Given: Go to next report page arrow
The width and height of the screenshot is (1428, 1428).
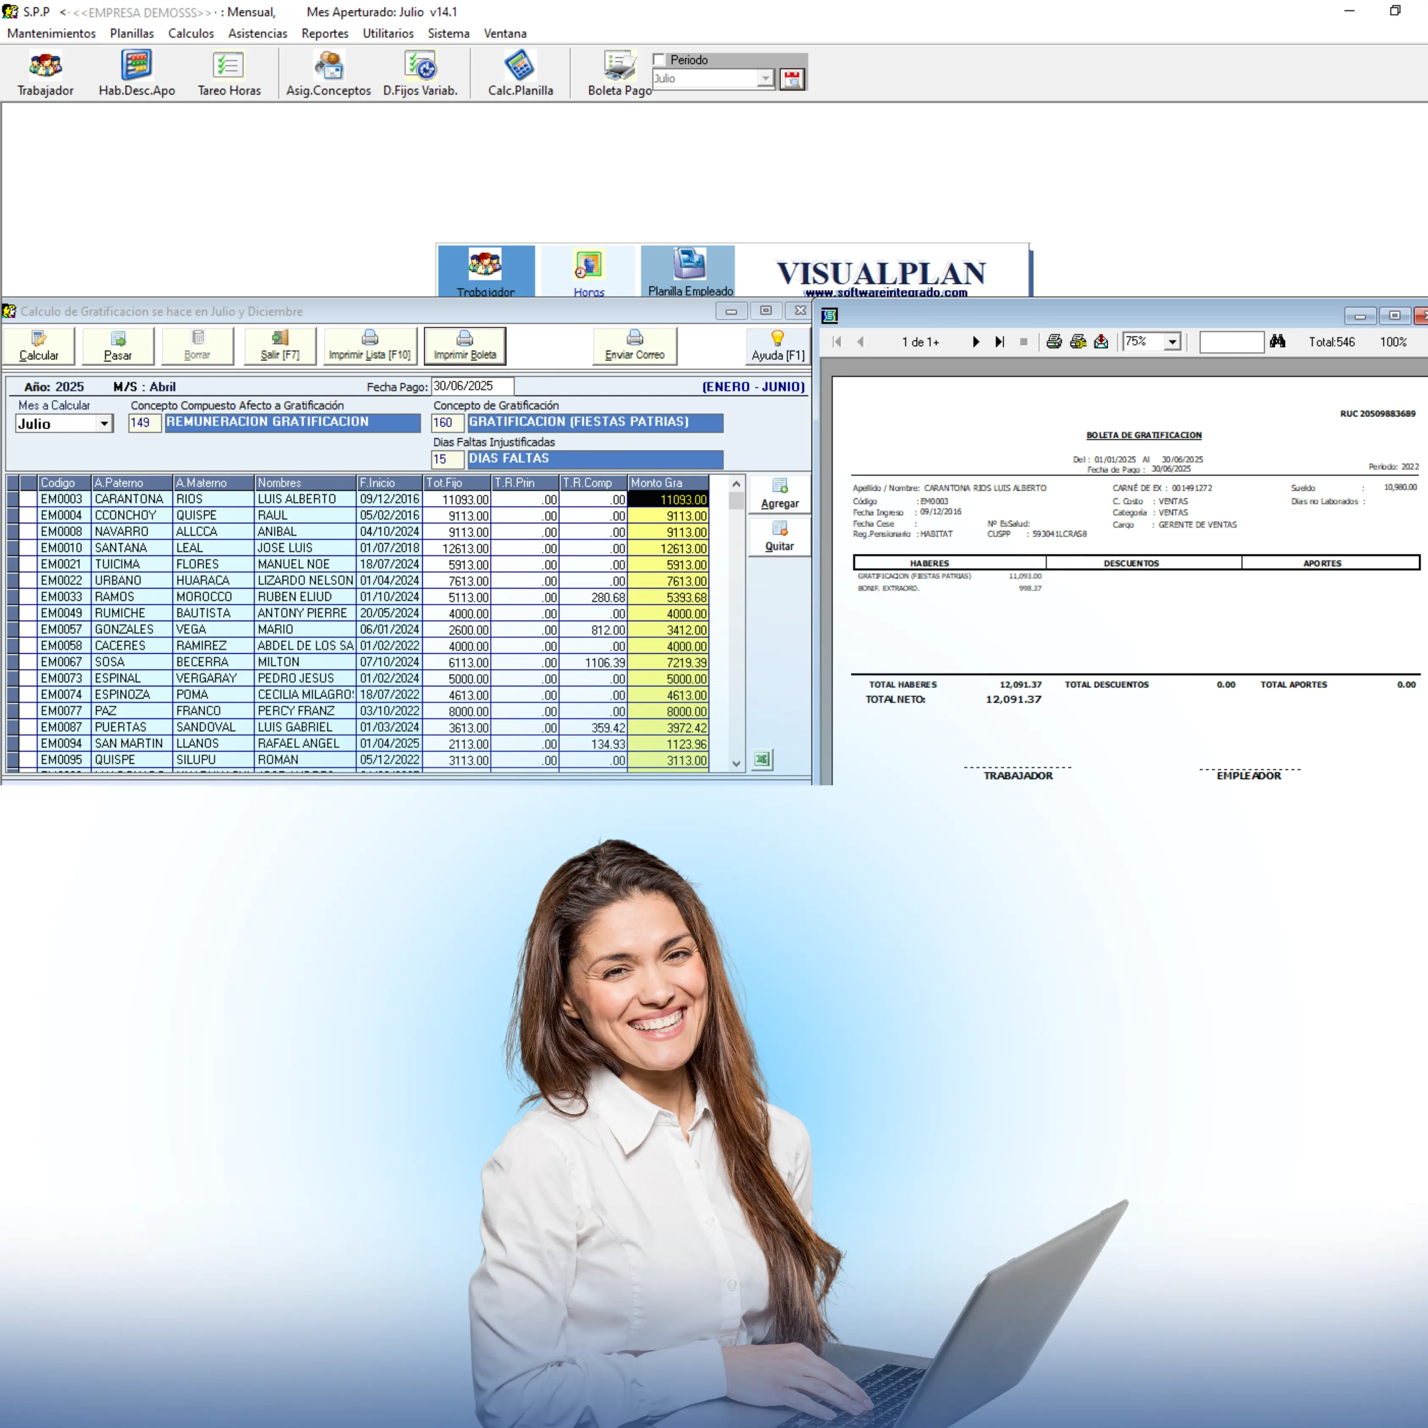Looking at the screenshot, I should click(x=976, y=341).
